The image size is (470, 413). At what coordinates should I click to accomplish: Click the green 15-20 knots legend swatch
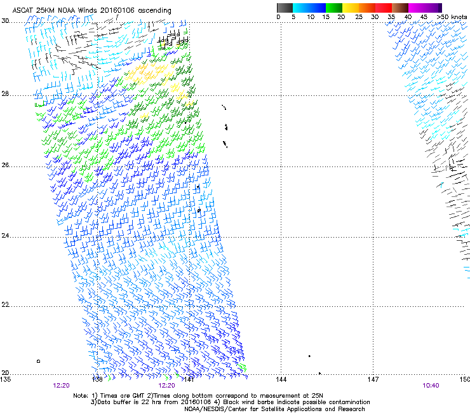tap(334, 8)
